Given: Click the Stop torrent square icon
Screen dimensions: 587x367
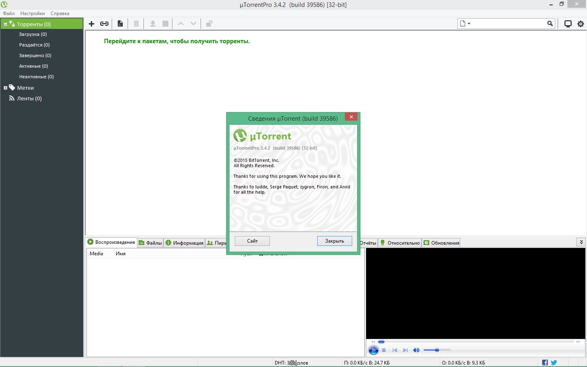Looking at the screenshot, I should (x=166, y=24).
